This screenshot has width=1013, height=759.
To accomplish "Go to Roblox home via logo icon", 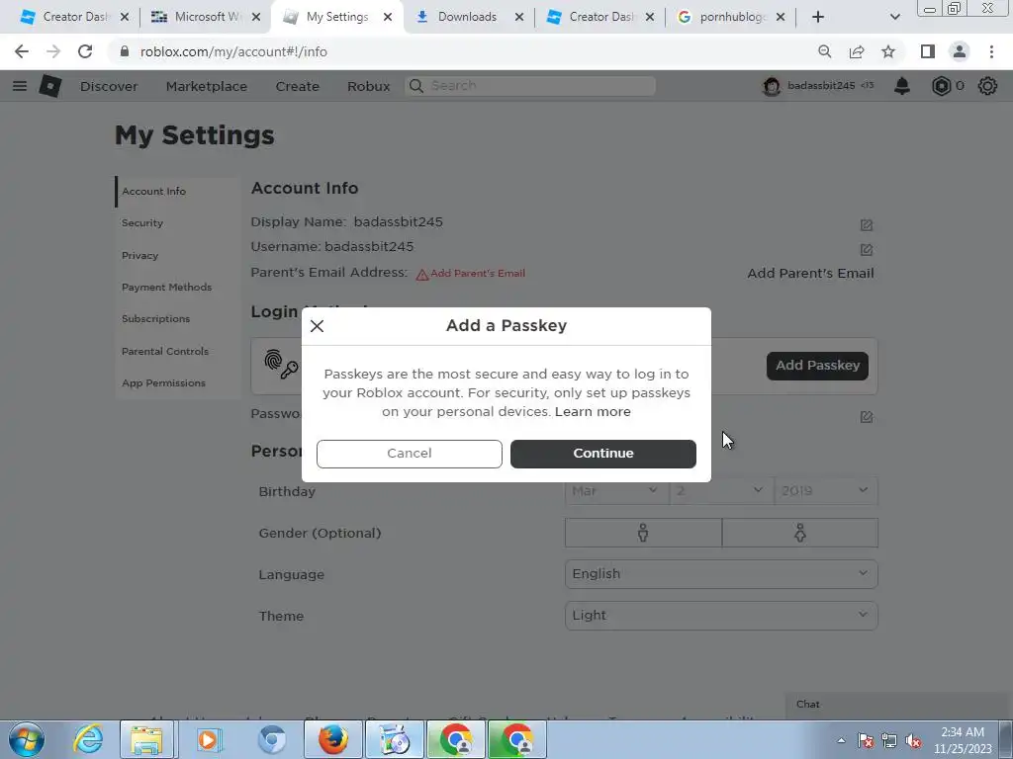I will click(50, 86).
